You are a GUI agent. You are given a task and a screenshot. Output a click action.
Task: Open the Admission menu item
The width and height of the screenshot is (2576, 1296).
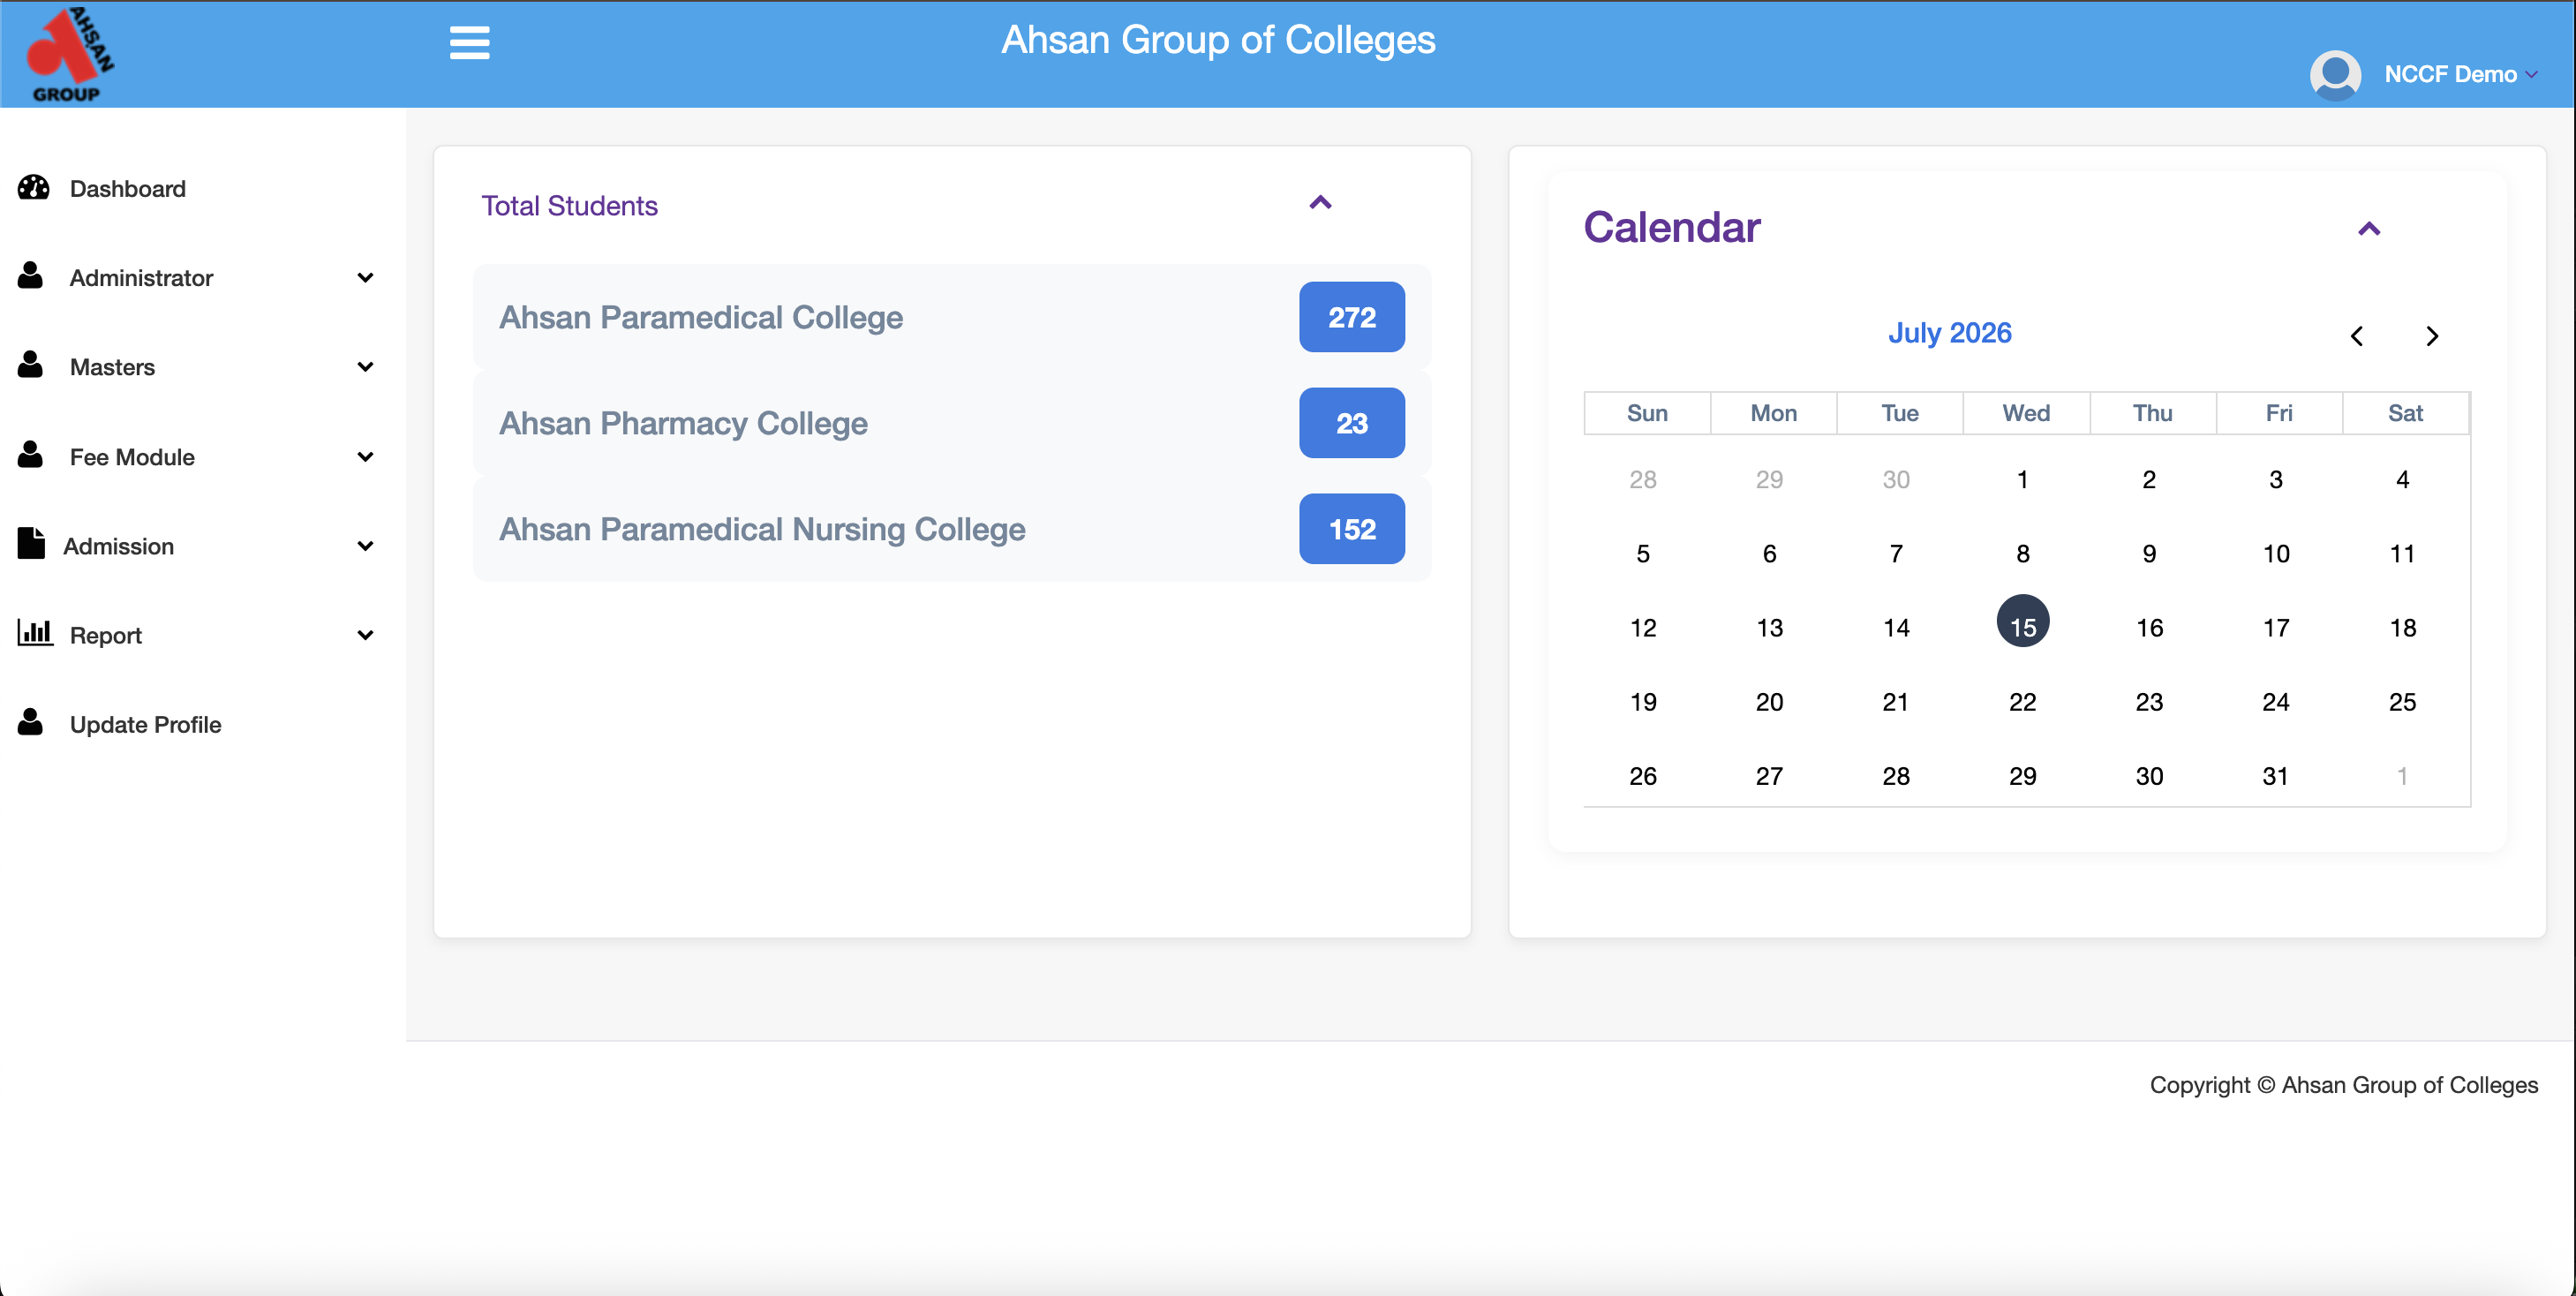coord(118,546)
